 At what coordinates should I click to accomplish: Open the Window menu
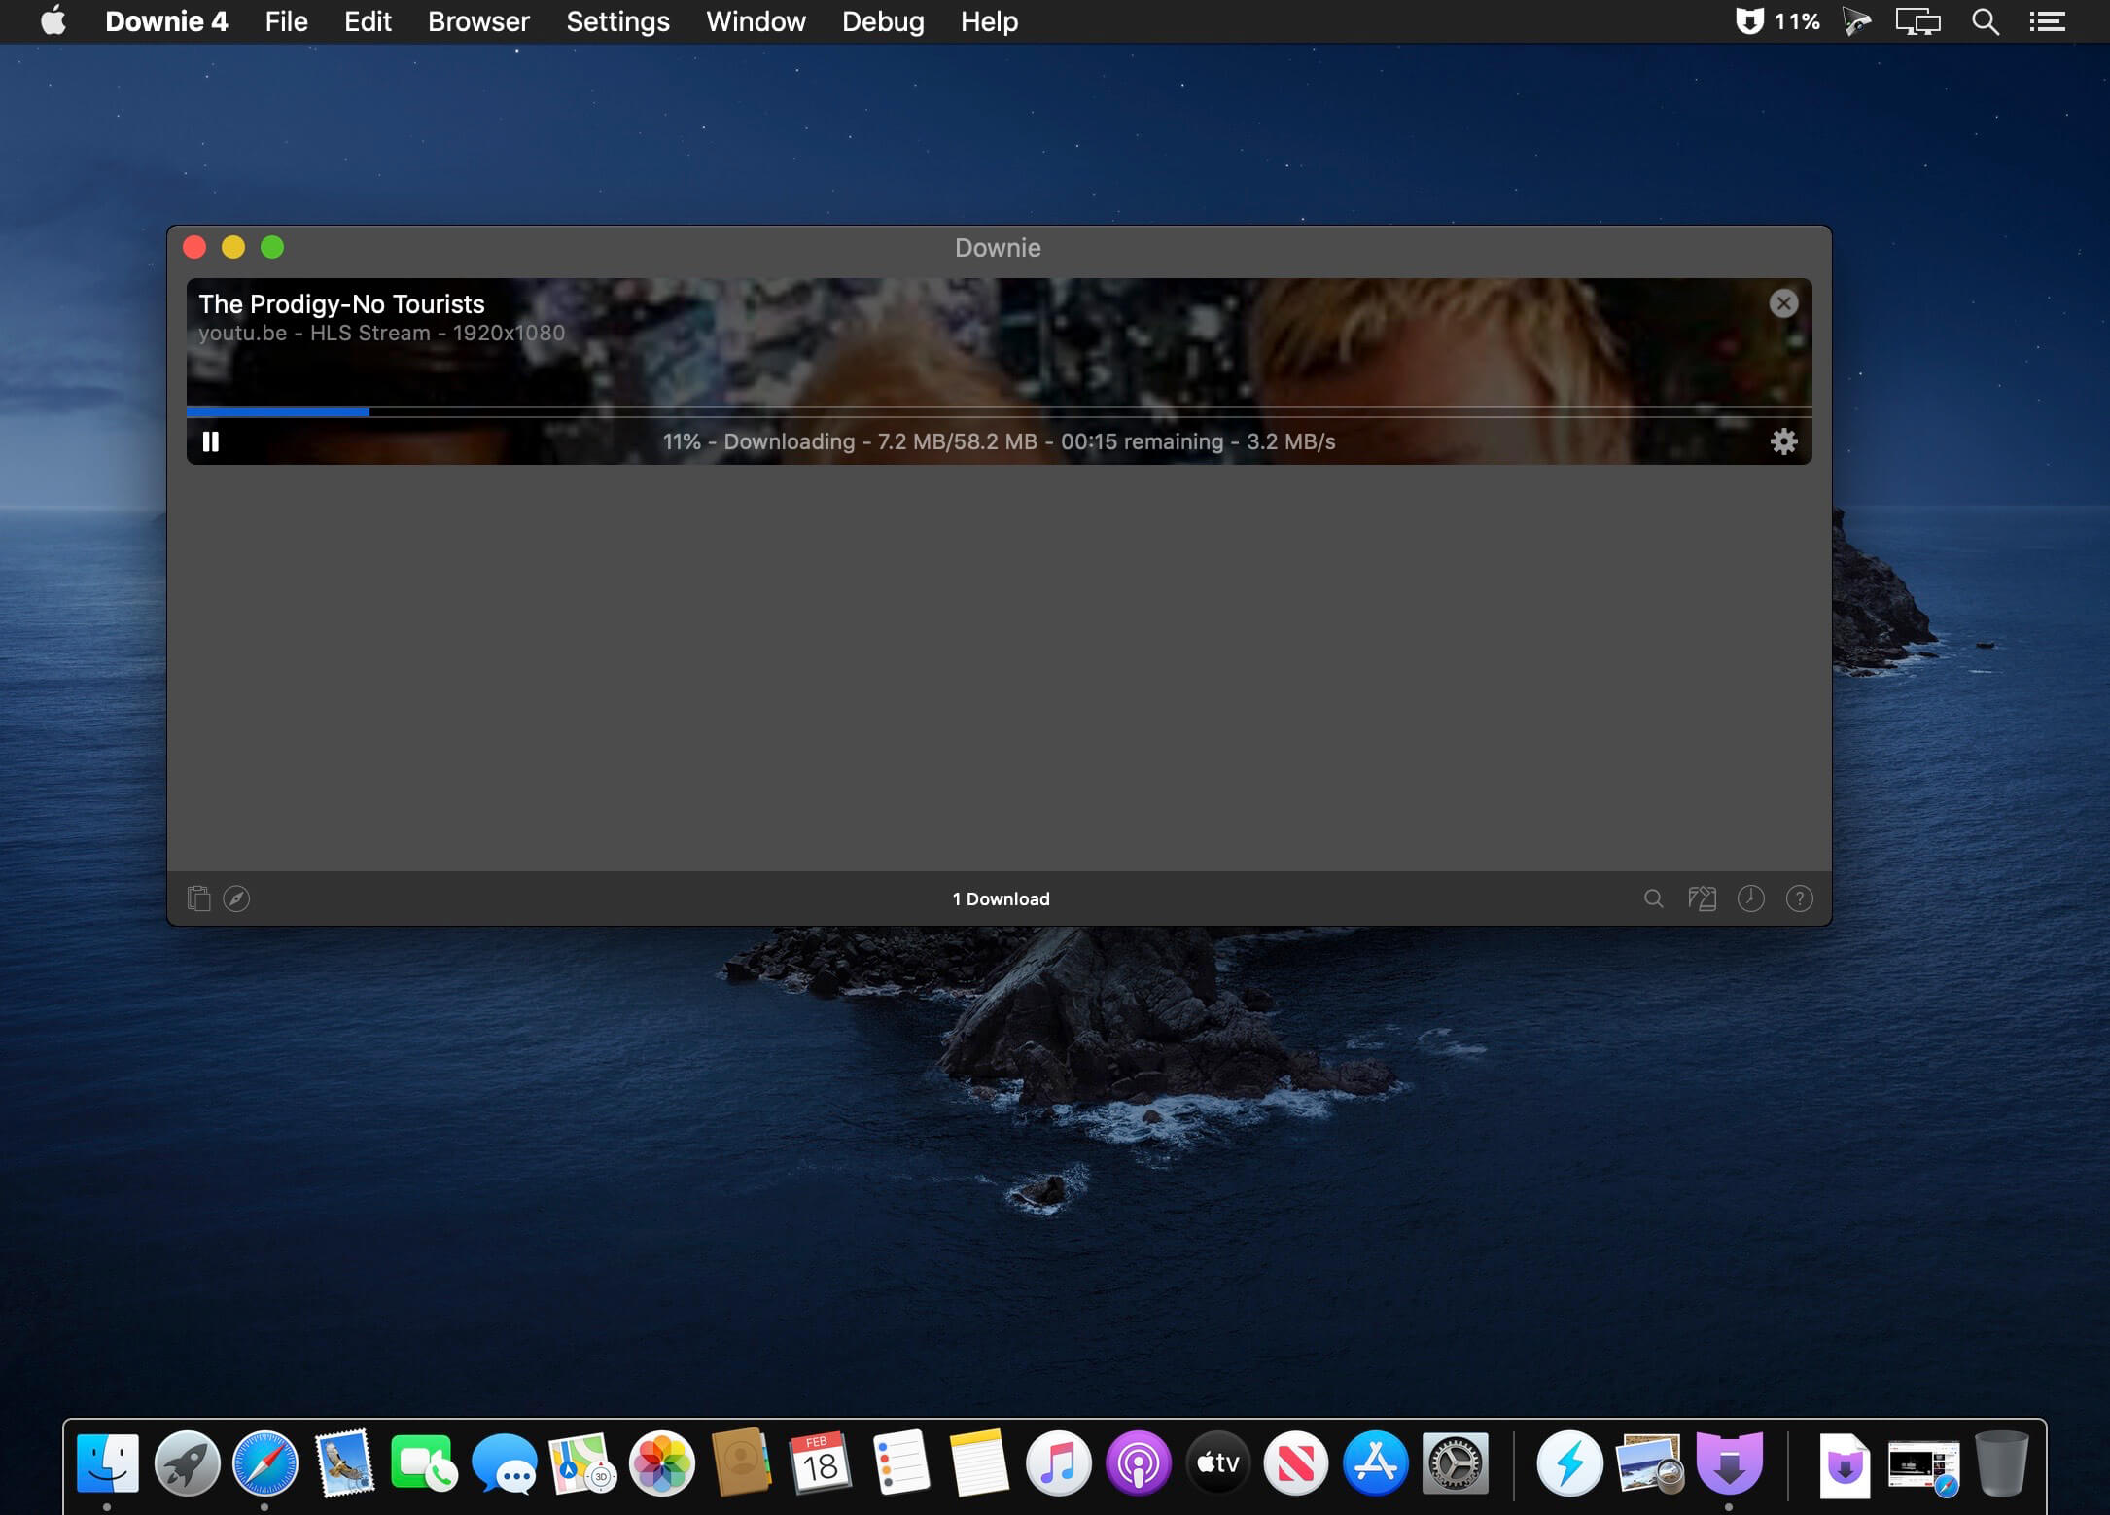click(x=756, y=20)
